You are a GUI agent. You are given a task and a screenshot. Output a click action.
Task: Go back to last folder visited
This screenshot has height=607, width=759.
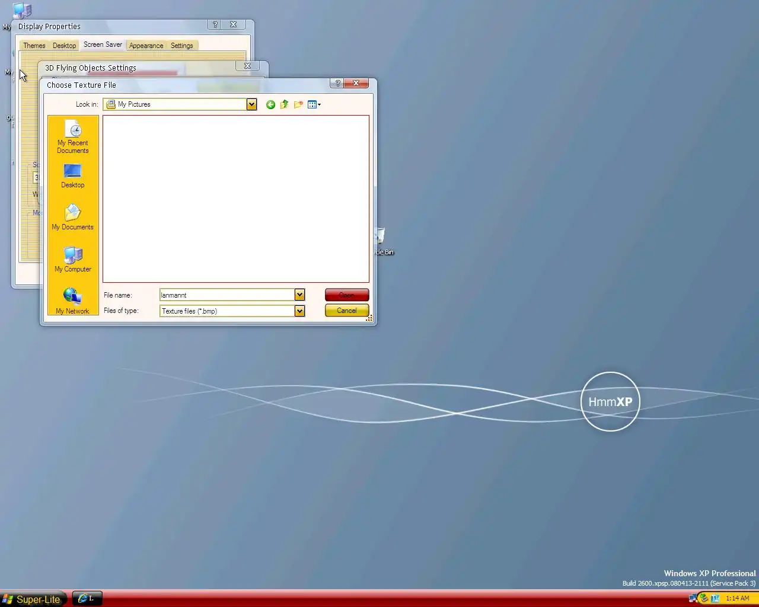tap(270, 104)
